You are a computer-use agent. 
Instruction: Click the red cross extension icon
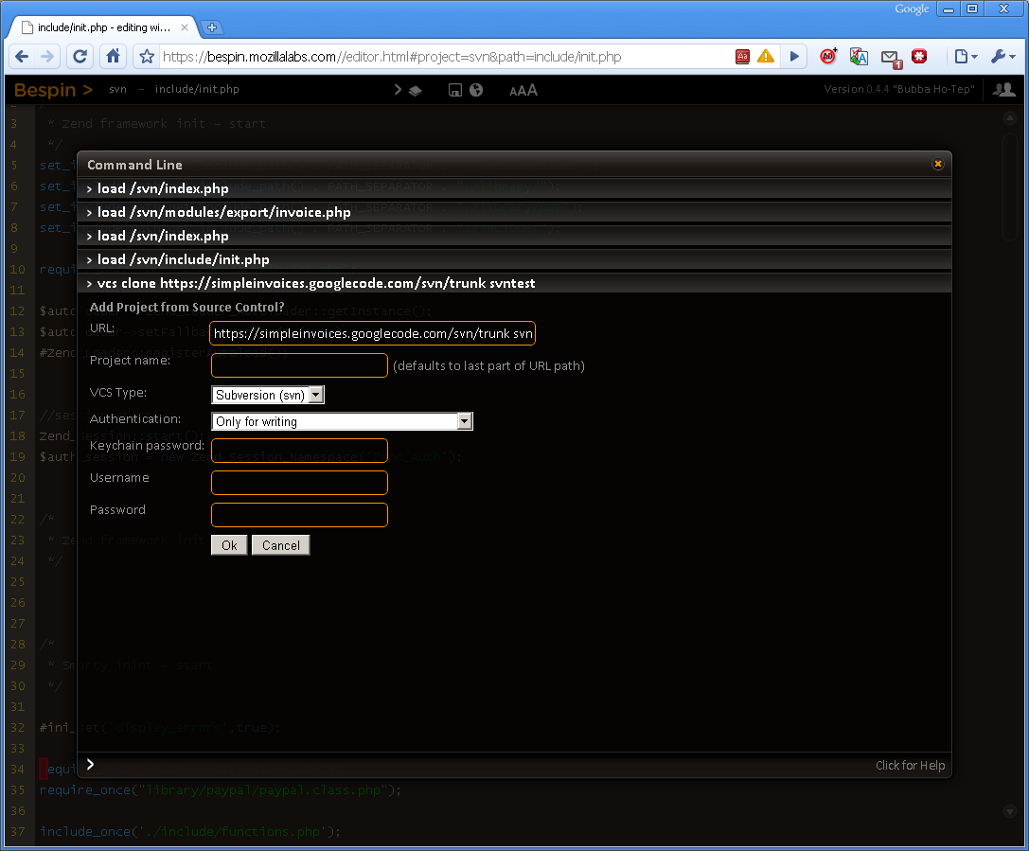pos(919,57)
